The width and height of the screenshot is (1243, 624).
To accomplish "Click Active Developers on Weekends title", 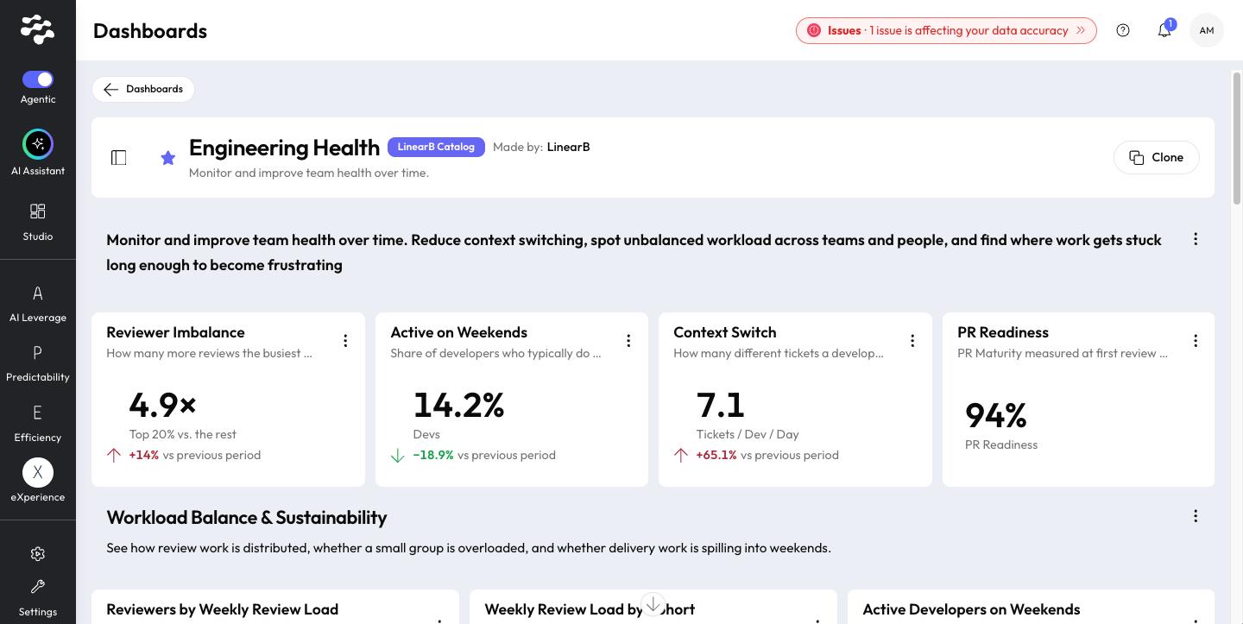I will [x=972, y=609].
